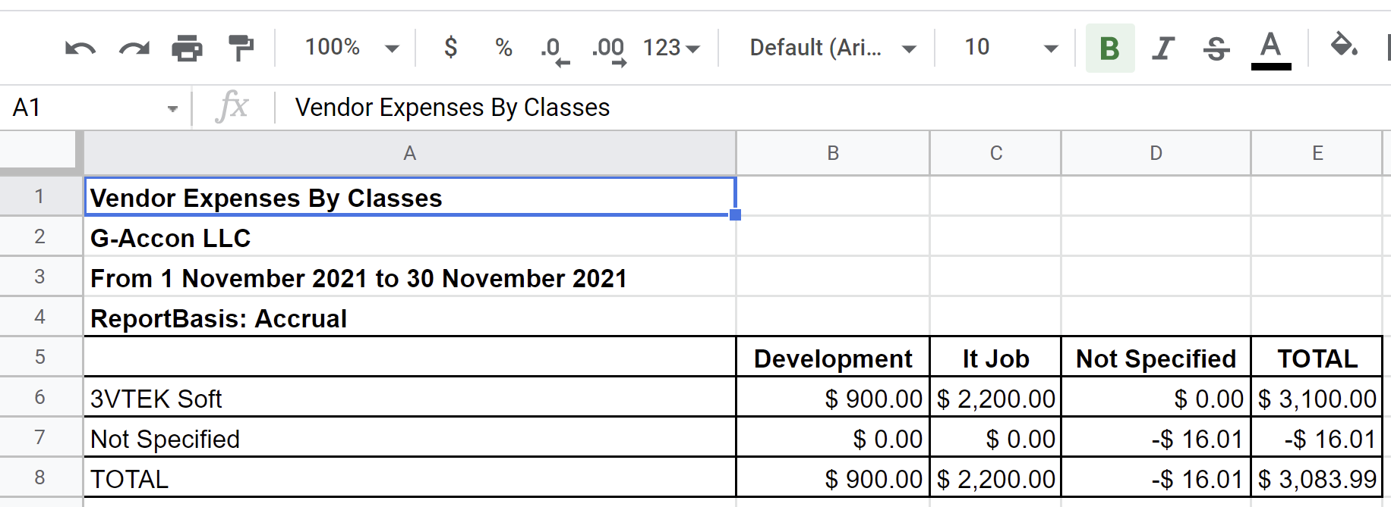Apply percent format icon
The width and height of the screenshot is (1391, 507).
point(503,48)
